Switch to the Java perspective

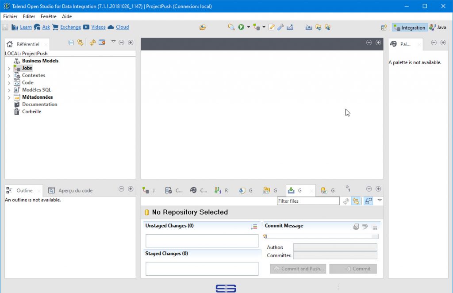(x=438, y=27)
